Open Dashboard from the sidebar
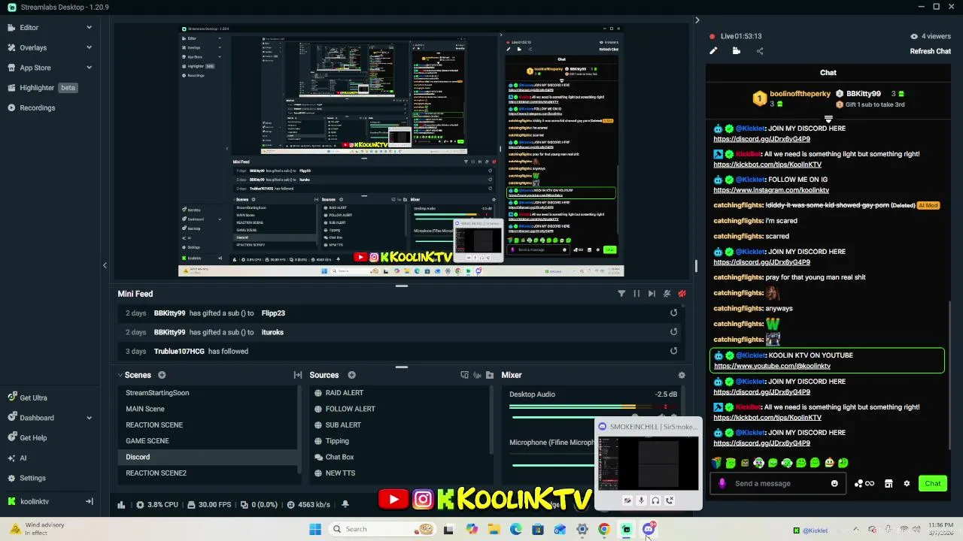 (37, 418)
